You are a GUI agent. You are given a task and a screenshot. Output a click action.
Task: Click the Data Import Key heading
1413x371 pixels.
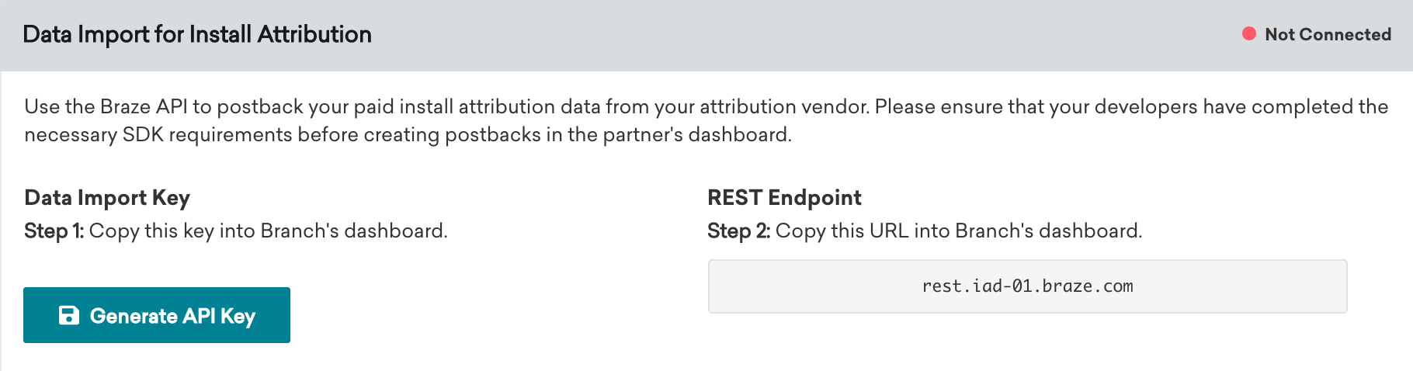107,198
